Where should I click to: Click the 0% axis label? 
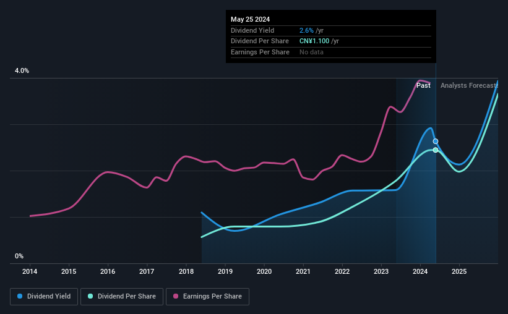click(19, 256)
